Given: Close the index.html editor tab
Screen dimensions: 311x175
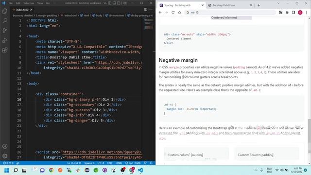Looking at the screenshot, I should [x=31, y=10].
